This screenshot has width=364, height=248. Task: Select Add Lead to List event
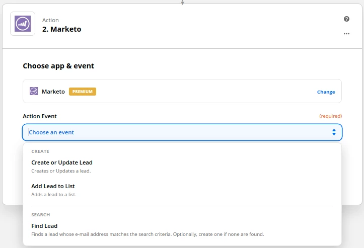(182, 190)
